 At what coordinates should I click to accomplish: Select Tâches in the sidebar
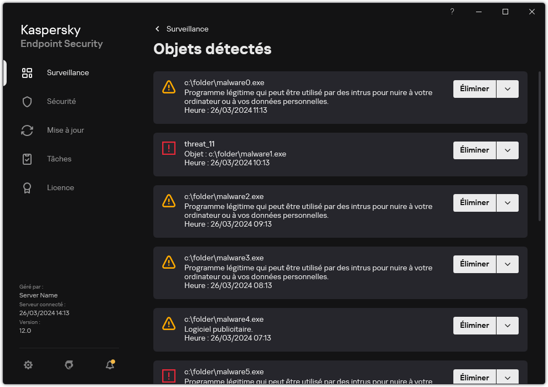(59, 159)
